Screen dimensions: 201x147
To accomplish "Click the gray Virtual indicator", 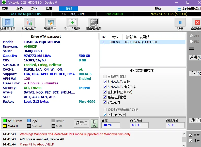I will coord(29,126).
